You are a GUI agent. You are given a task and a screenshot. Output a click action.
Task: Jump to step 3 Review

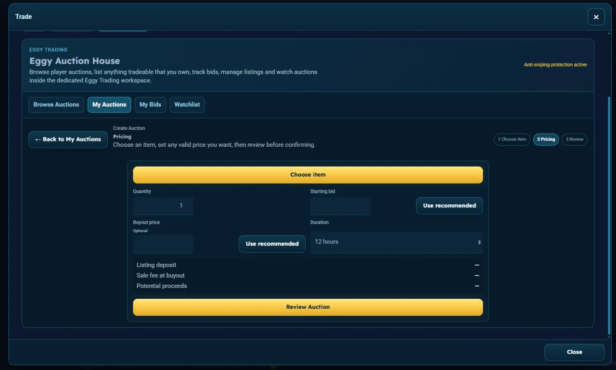(x=575, y=140)
